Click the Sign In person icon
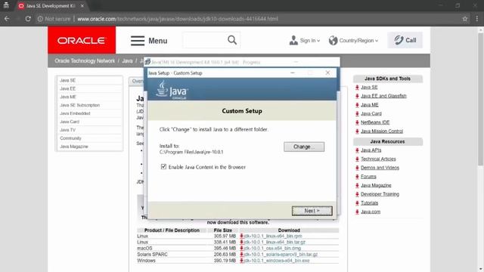This screenshot has height=272, width=484. coord(293,40)
